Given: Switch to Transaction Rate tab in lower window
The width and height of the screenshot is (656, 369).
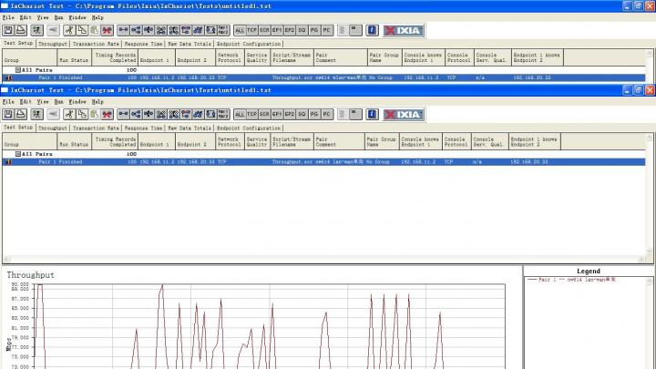Looking at the screenshot, I should pos(96,128).
